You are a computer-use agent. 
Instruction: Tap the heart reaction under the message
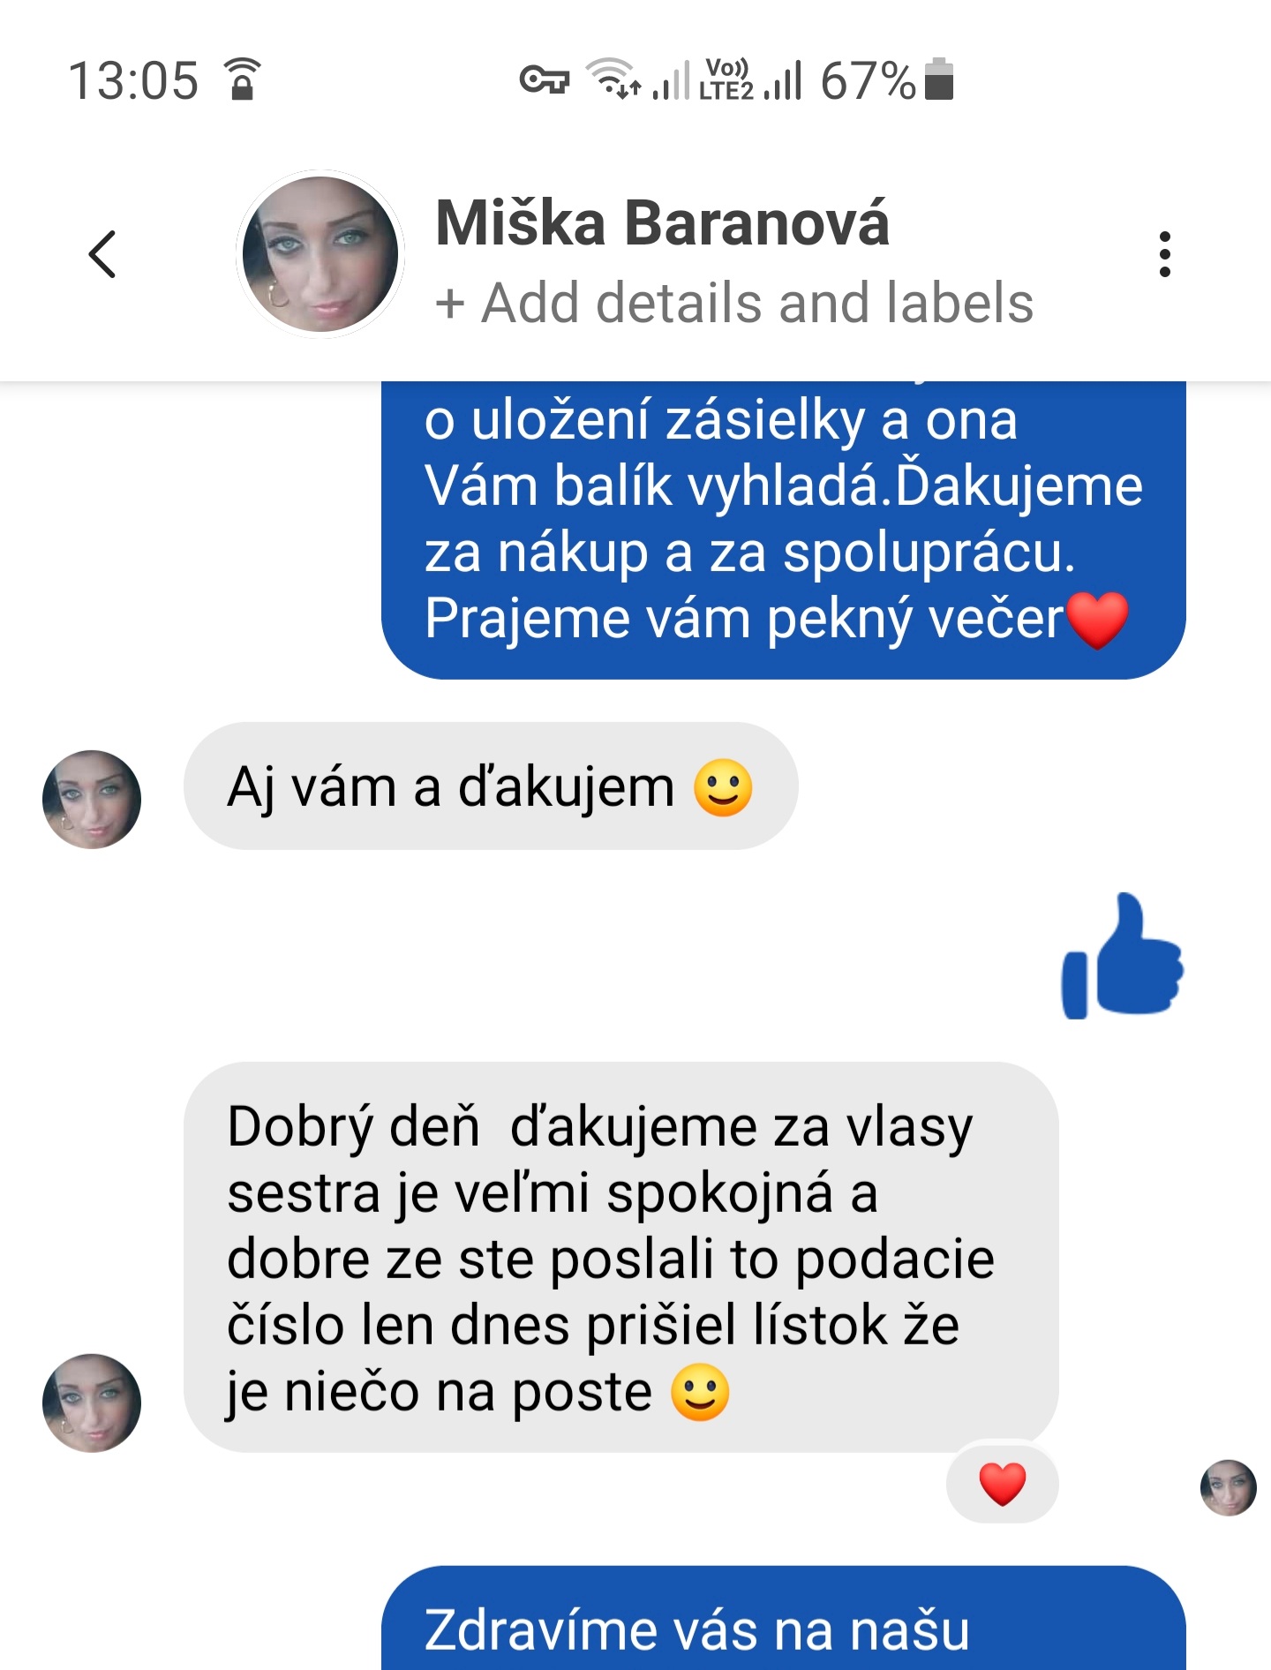click(1003, 1483)
